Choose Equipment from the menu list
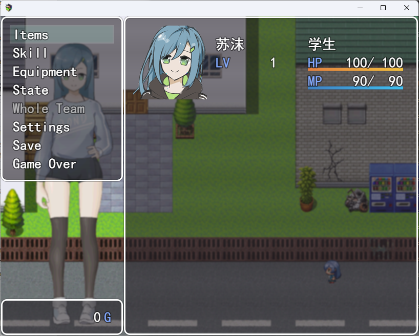This screenshot has height=336, width=419. coord(45,72)
